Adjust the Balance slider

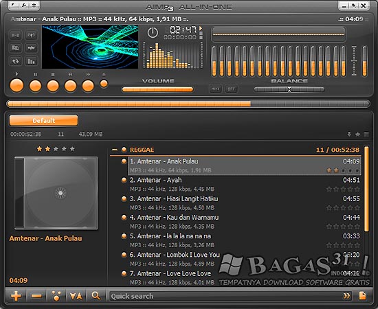click(x=289, y=89)
